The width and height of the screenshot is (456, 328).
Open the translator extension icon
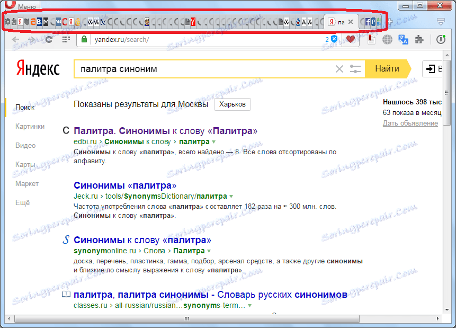point(403,40)
